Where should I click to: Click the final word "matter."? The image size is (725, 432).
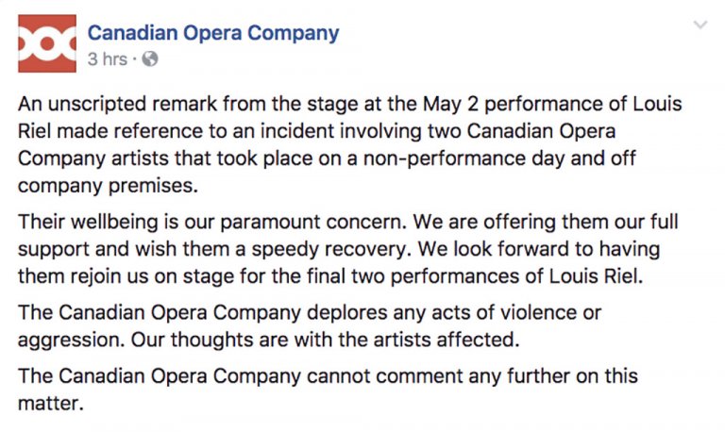click(51, 404)
